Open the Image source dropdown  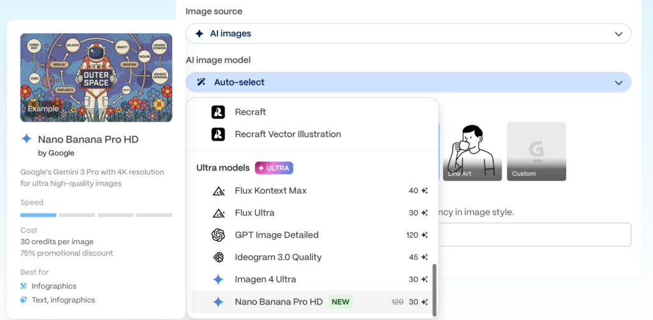408,33
